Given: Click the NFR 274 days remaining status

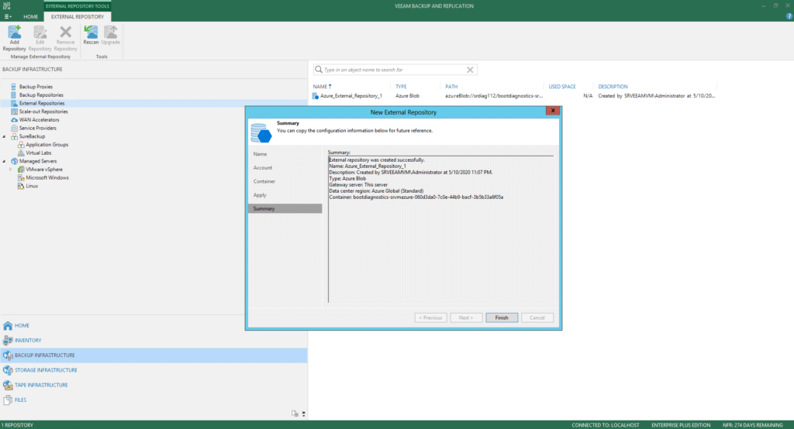Looking at the screenshot, I should click(752, 425).
